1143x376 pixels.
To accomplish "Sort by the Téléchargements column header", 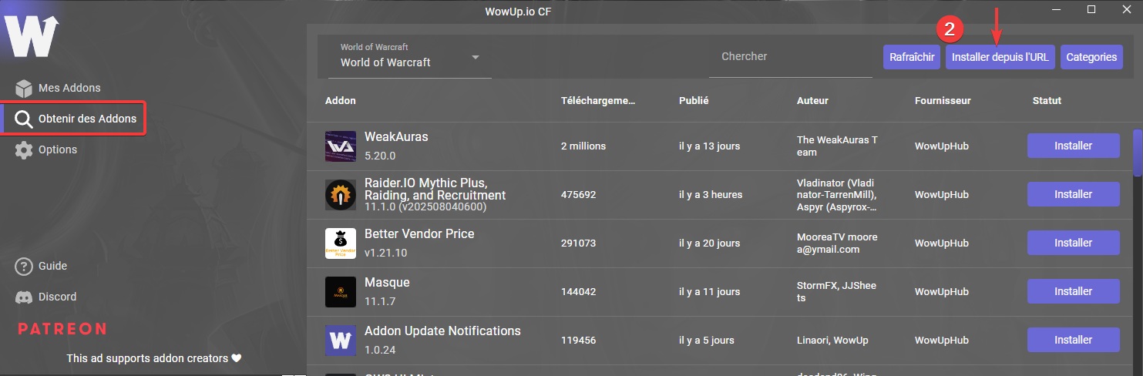I will click(x=599, y=101).
